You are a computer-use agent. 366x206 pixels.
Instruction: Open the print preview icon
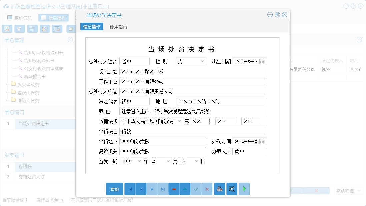(232, 189)
